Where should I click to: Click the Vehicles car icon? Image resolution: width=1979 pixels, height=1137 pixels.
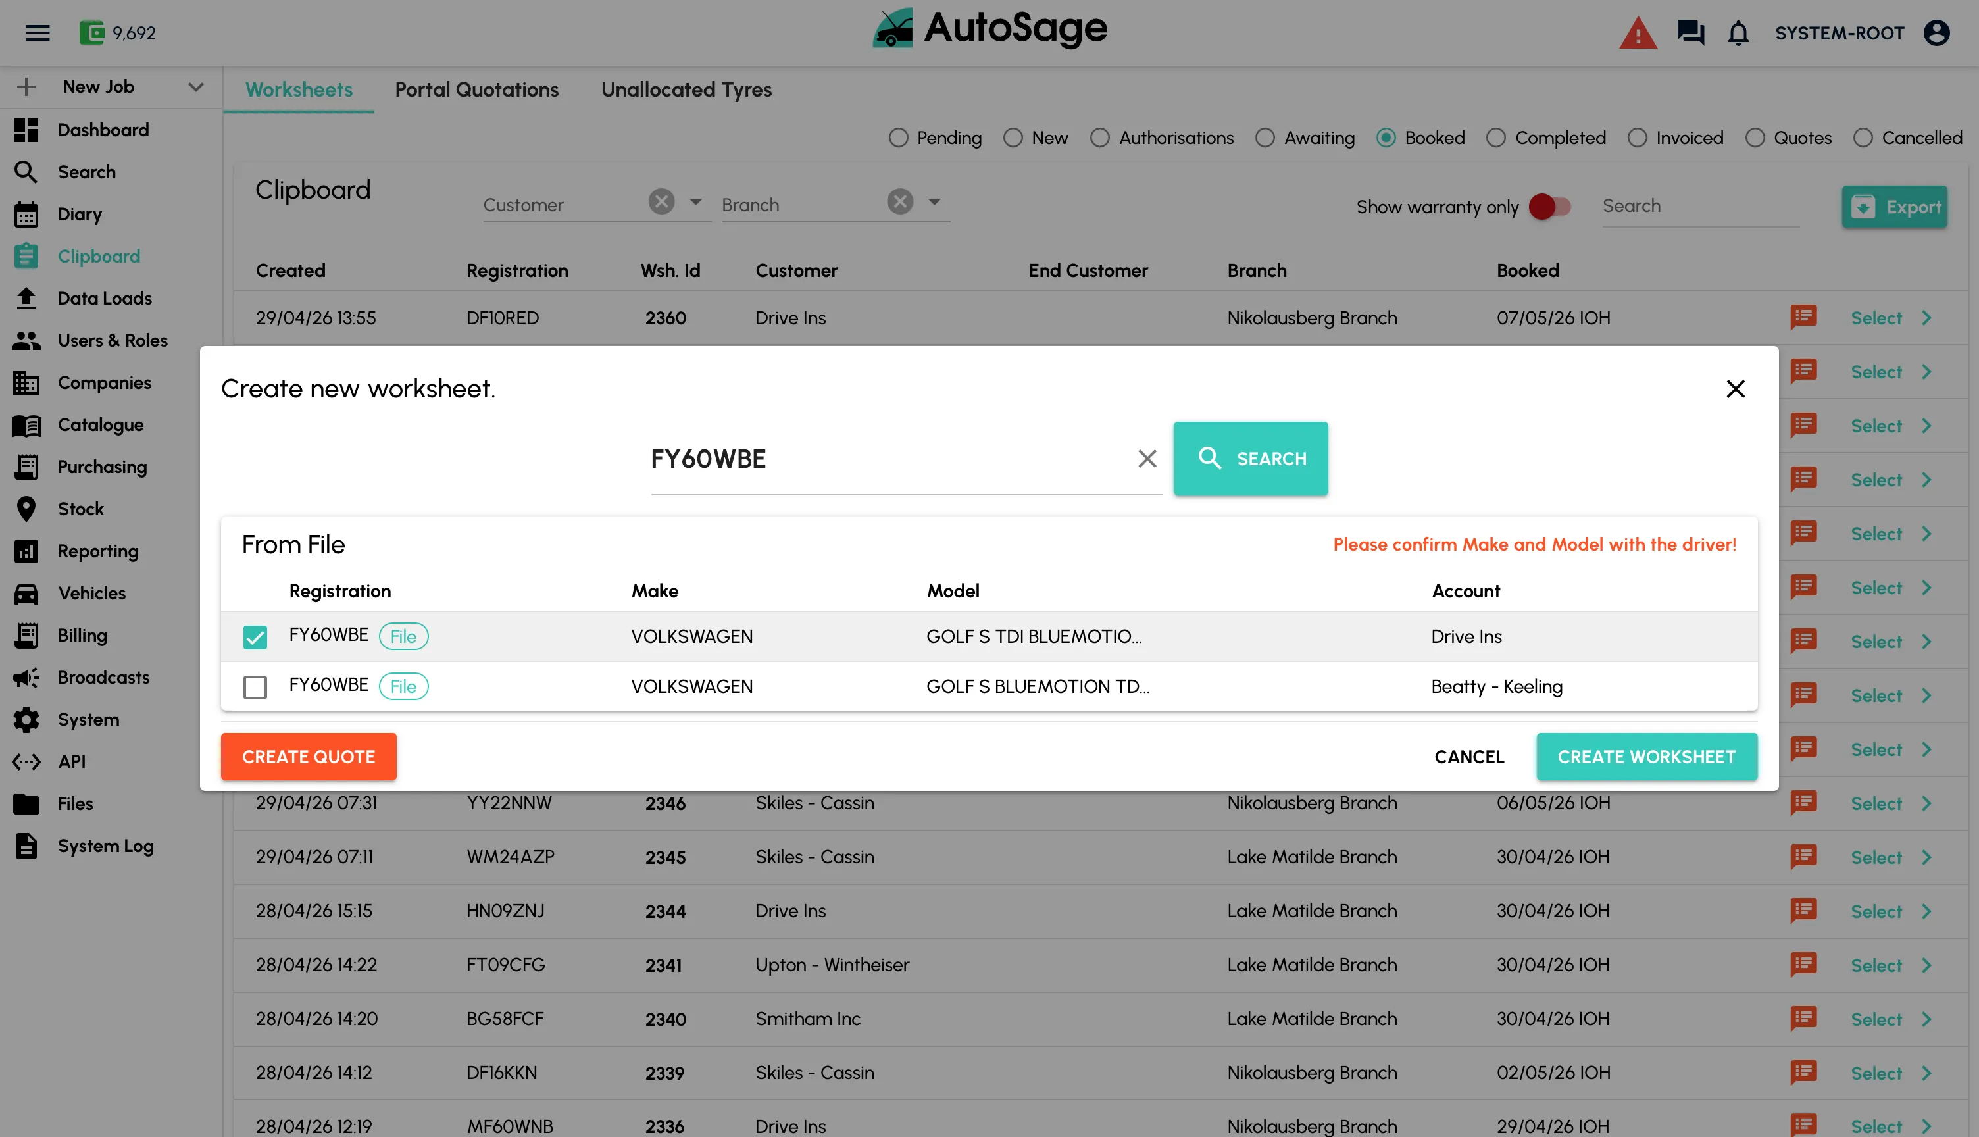pyautogui.click(x=26, y=594)
